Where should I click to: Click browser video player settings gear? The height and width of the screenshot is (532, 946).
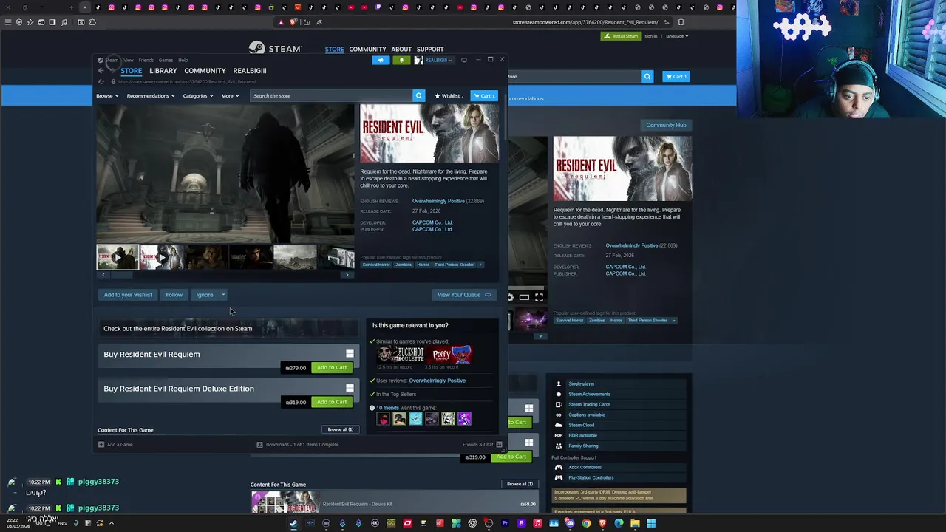(510, 297)
